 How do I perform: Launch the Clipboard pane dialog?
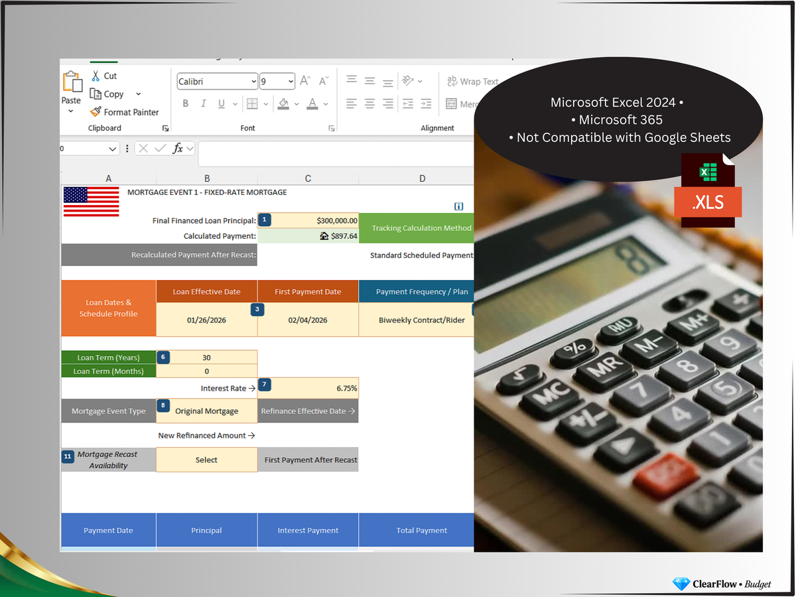165,128
